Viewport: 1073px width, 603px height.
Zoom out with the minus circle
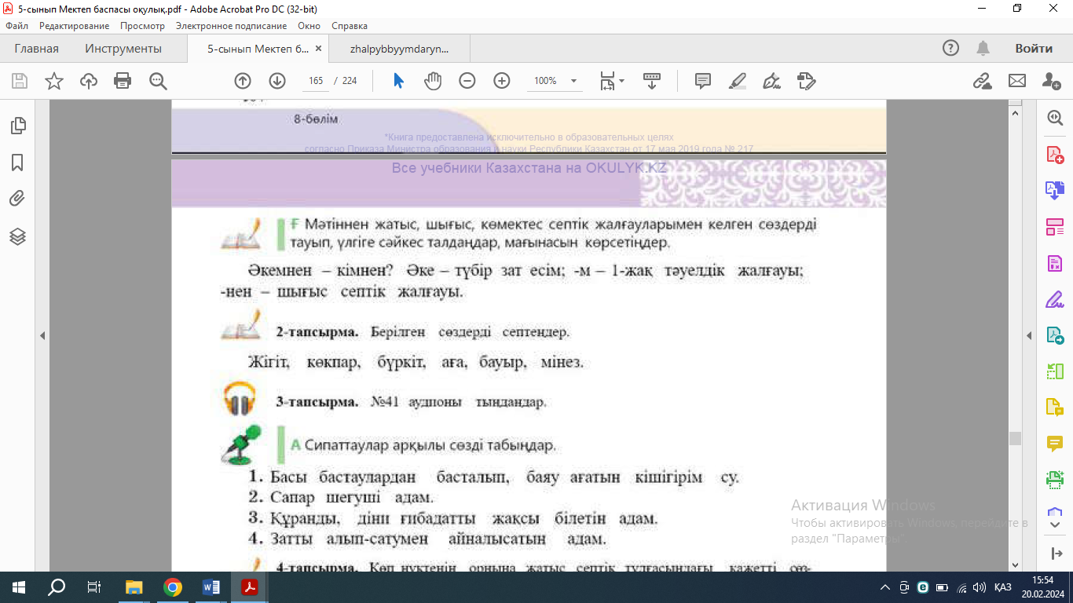pos(467,81)
